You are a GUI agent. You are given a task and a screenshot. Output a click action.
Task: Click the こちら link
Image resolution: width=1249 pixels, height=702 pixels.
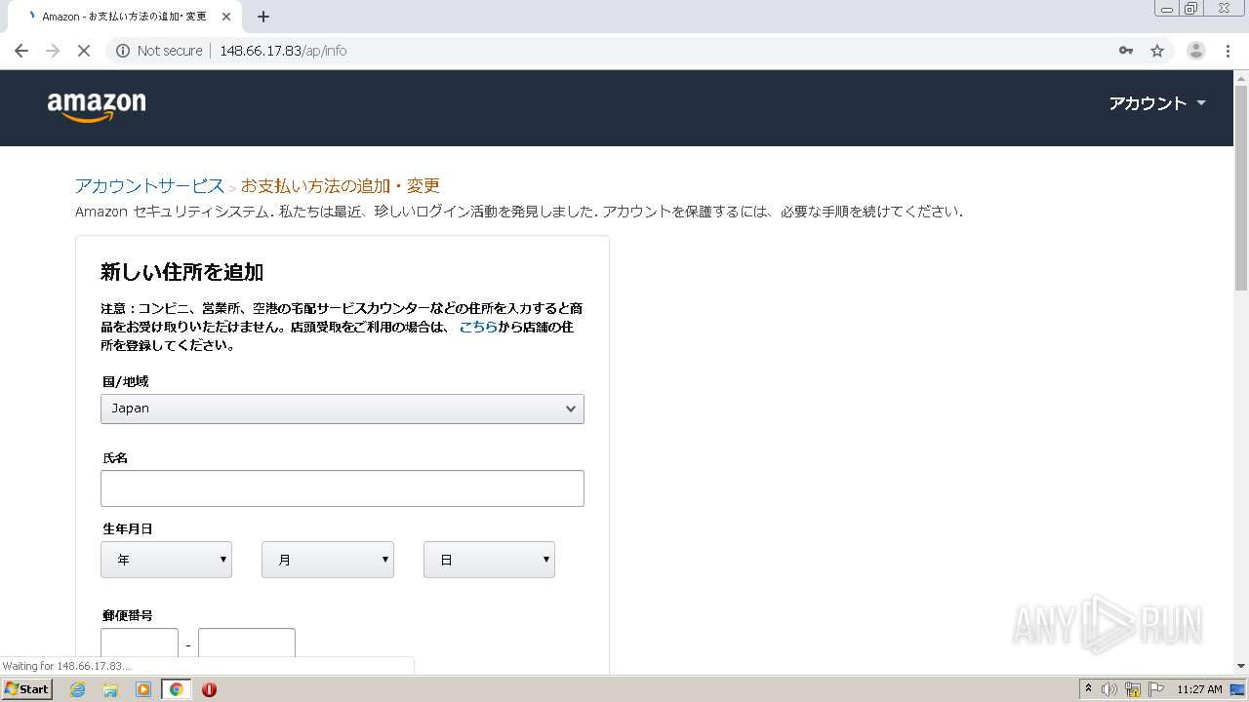[x=478, y=327]
